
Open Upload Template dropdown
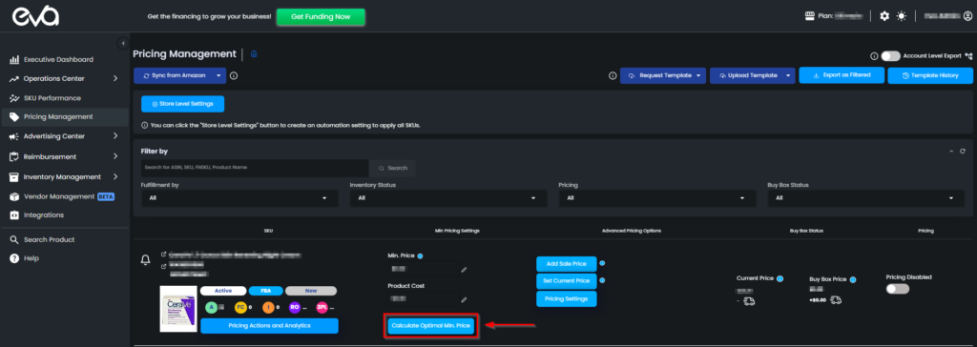click(752, 76)
